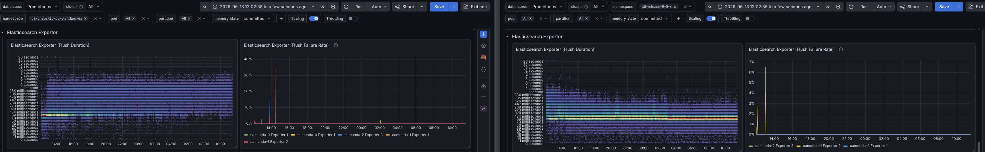Open Share options arrow in c8-chaos window
This screenshot has height=152, width=985.
pyautogui.click(x=422, y=7)
